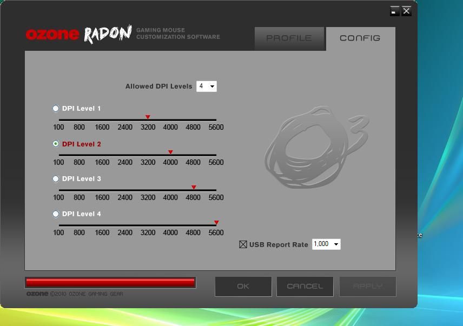
Task: Click the DPI Level 2 slider marker
Action: [x=170, y=152]
